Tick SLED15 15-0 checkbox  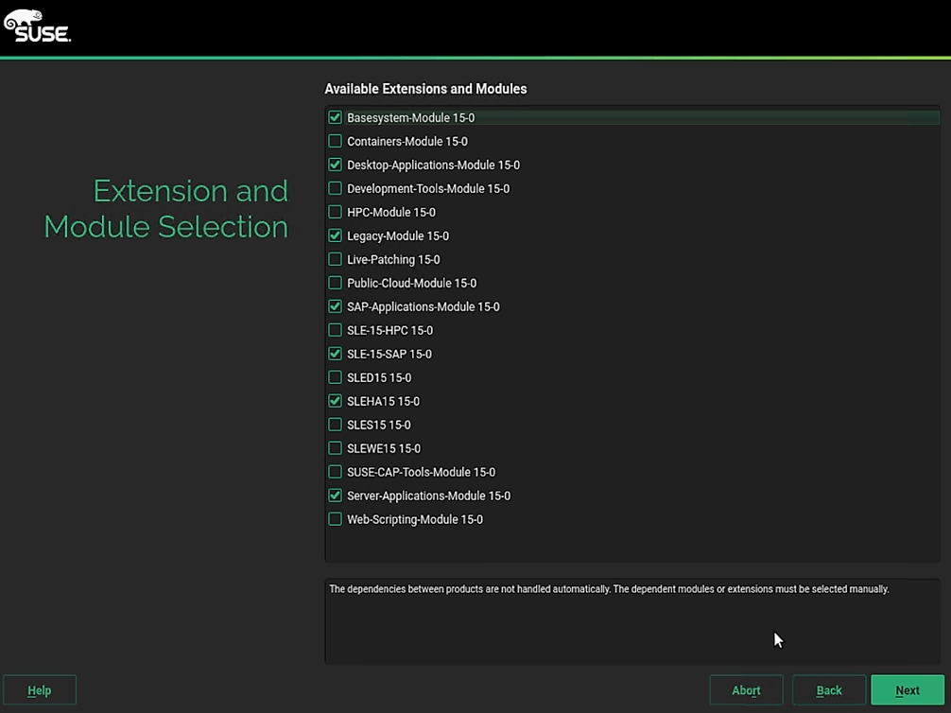[x=335, y=377]
